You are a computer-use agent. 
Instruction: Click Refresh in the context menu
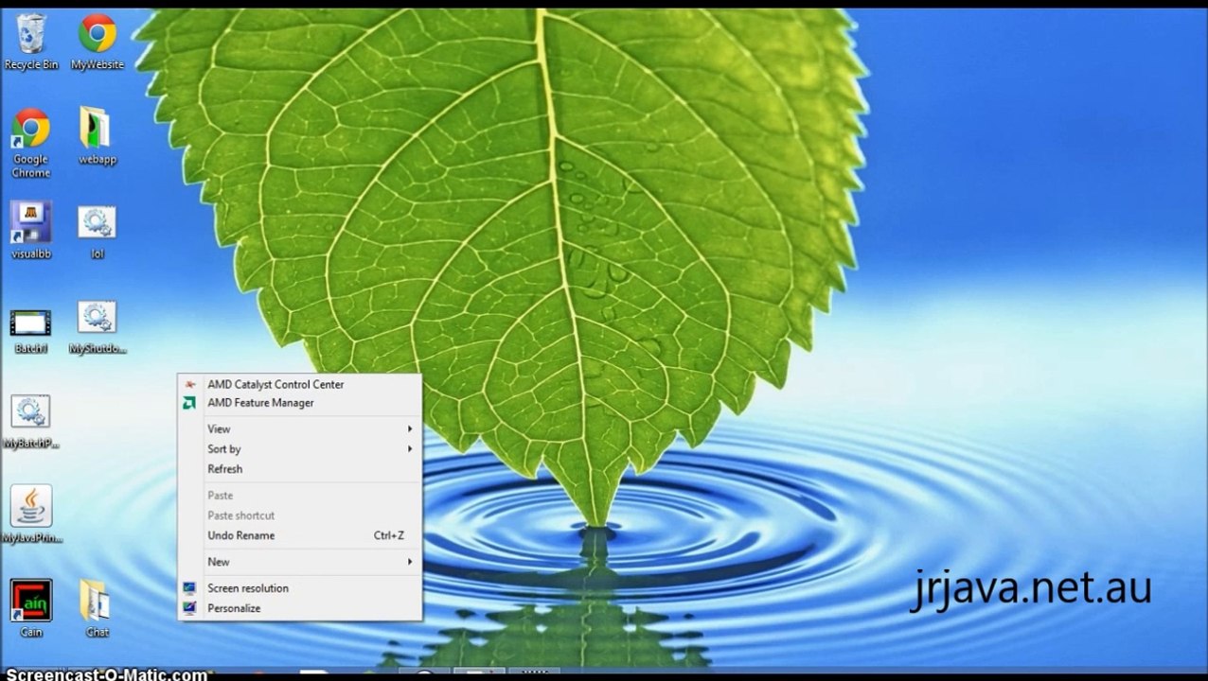299,469
